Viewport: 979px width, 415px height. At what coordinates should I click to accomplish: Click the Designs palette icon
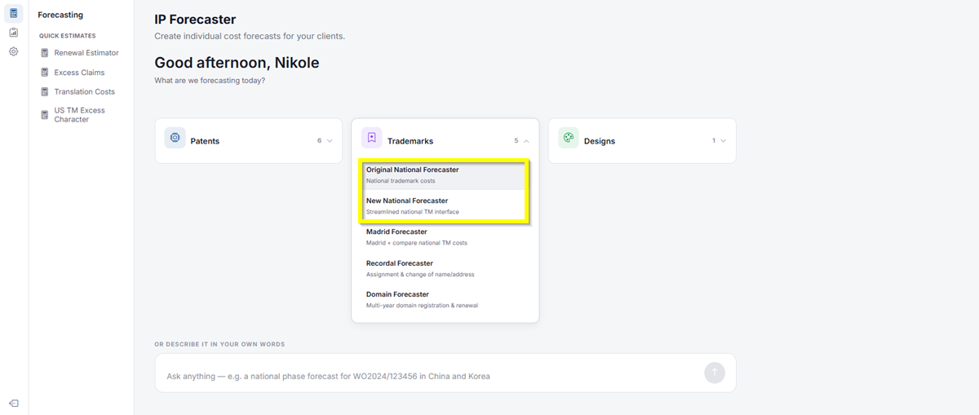click(x=569, y=138)
